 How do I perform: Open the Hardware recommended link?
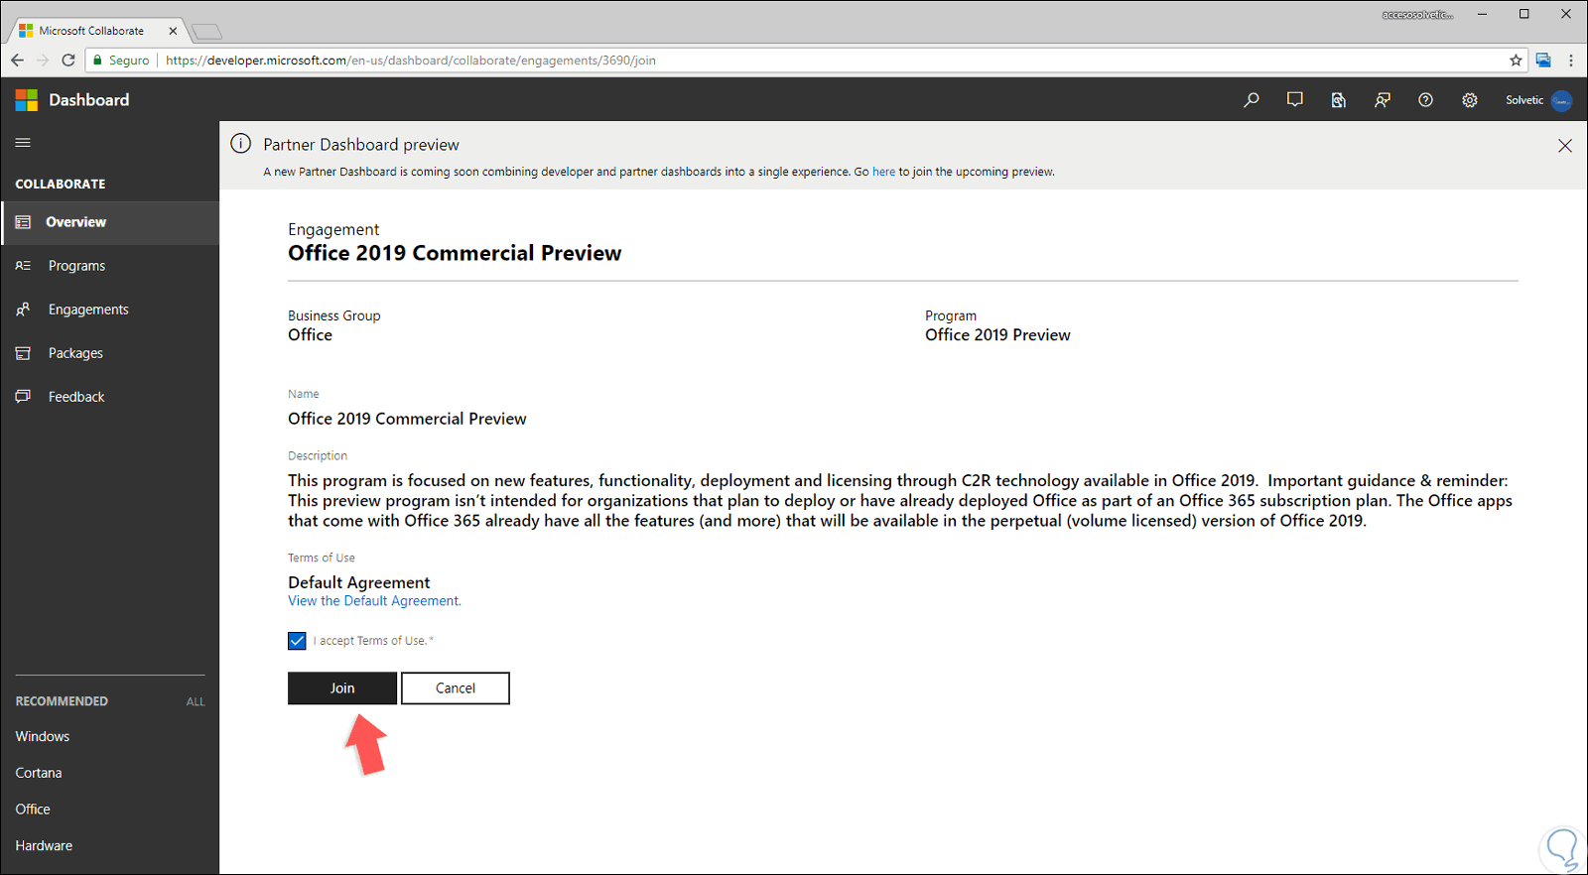pos(44,846)
